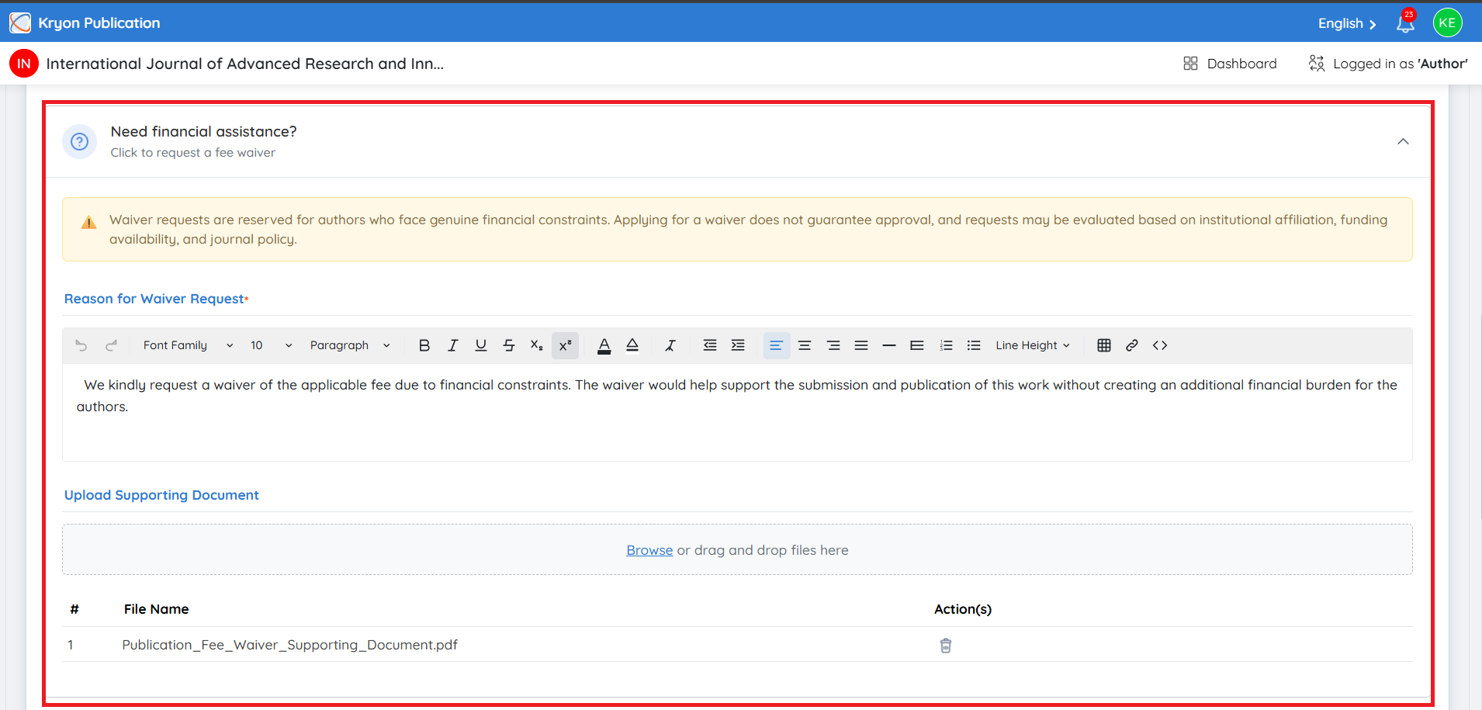Screen dimensions: 1482x710
Task: Open the Line Height dropdown
Action: [1033, 345]
